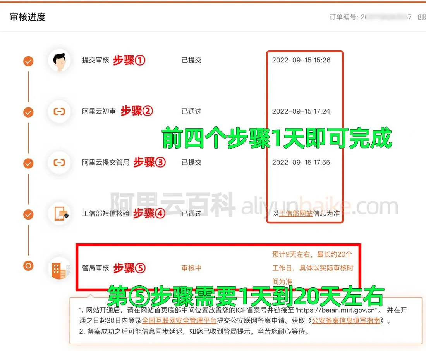Click the 已通过 status beside 阿里云初审
The width and height of the screenshot is (426, 351).
[191, 111]
